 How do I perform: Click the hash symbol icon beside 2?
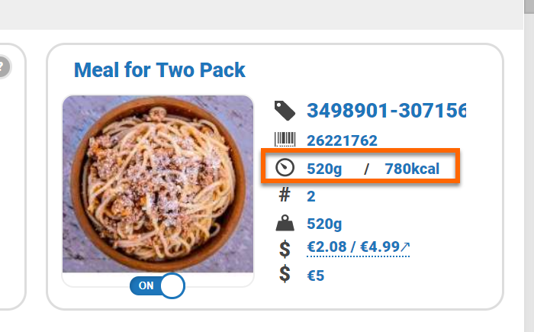point(285,196)
